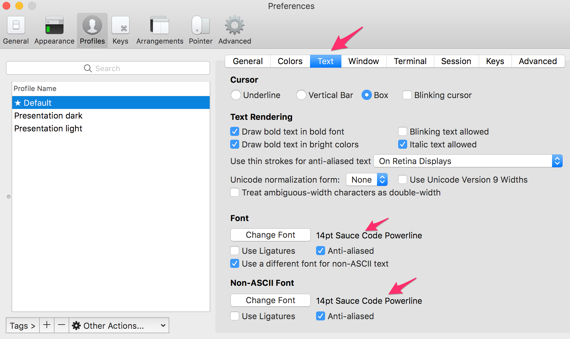Click the minus icon to remove profile
The height and width of the screenshot is (339, 570).
click(x=62, y=325)
